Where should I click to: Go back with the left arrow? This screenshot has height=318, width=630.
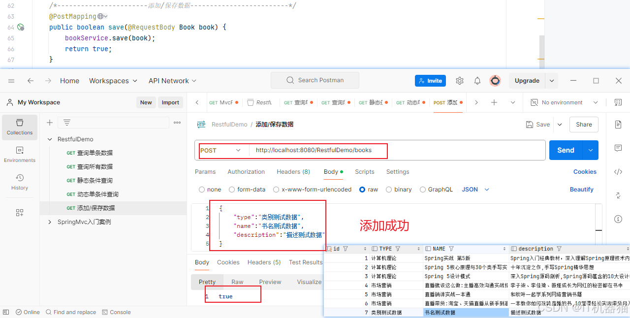pos(31,81)
